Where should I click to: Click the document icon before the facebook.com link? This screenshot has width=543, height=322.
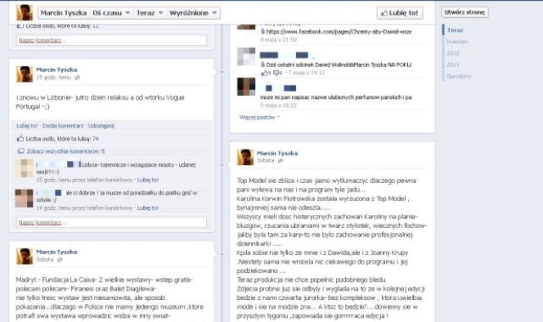click(263, 32)
